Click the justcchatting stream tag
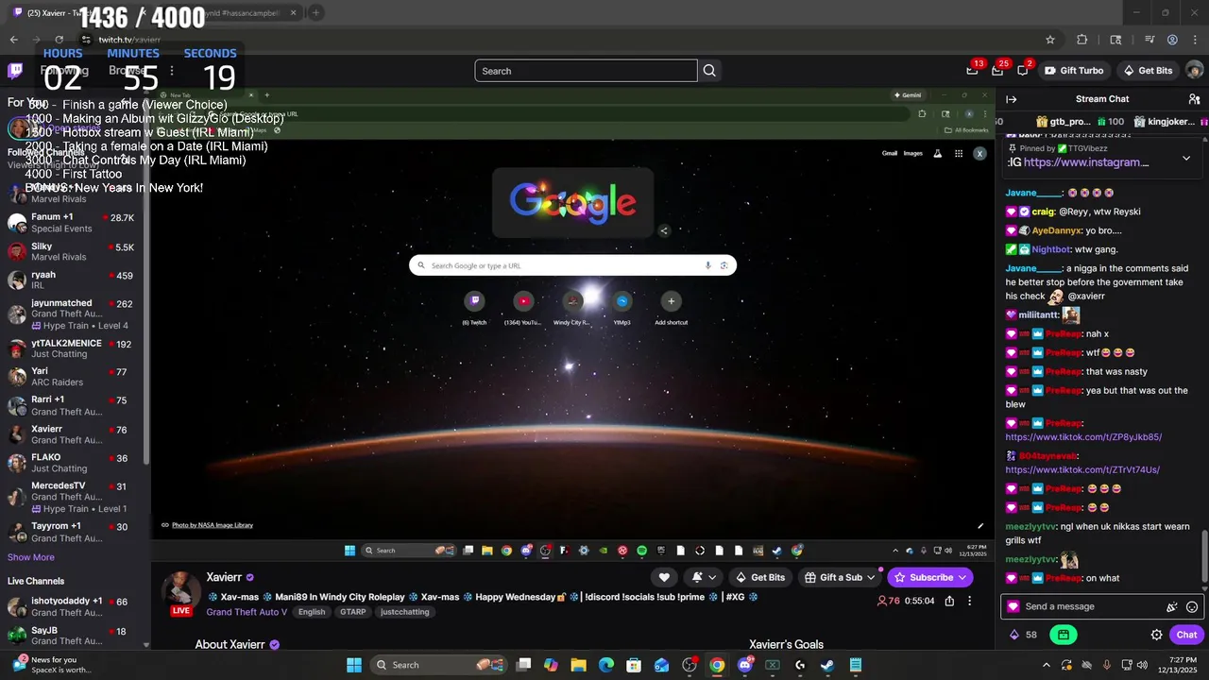 coord(405,612)
